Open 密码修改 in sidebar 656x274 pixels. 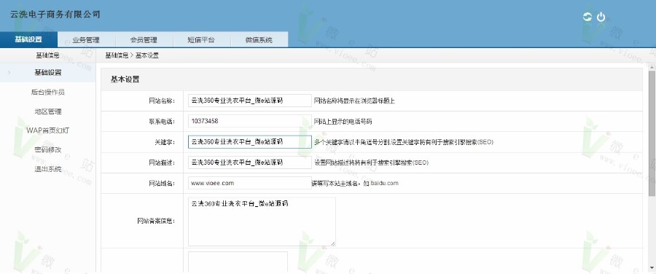pos(47,150)
